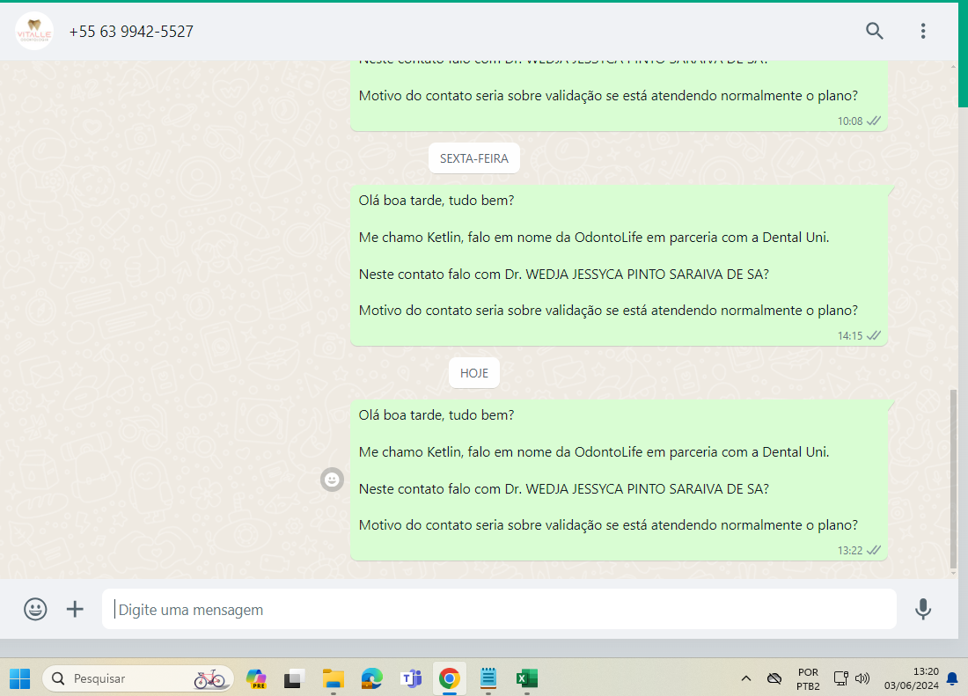
Task: Open Microsoft Edge from the taskbar
Action: (371, 678)
